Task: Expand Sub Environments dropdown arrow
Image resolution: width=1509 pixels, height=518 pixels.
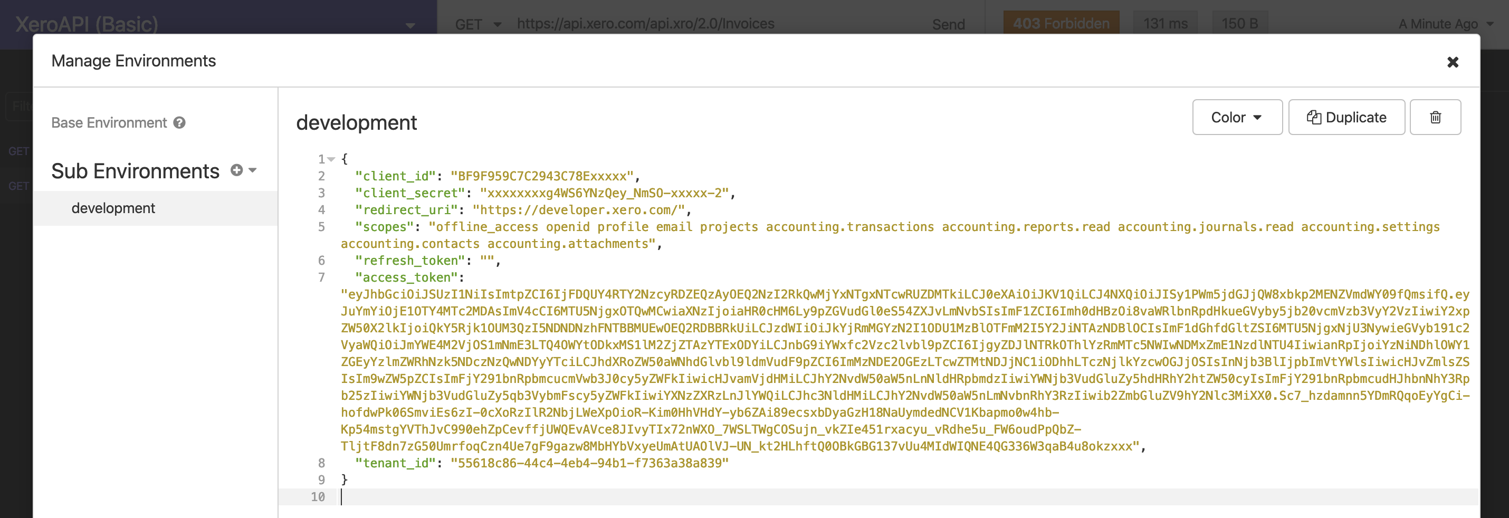Action: tap(253, 170)
